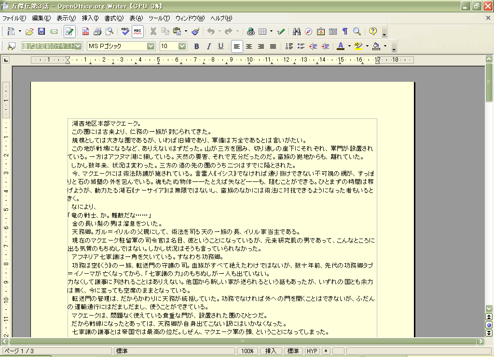Save the document with the floppy disk icon

coord(41,31)
